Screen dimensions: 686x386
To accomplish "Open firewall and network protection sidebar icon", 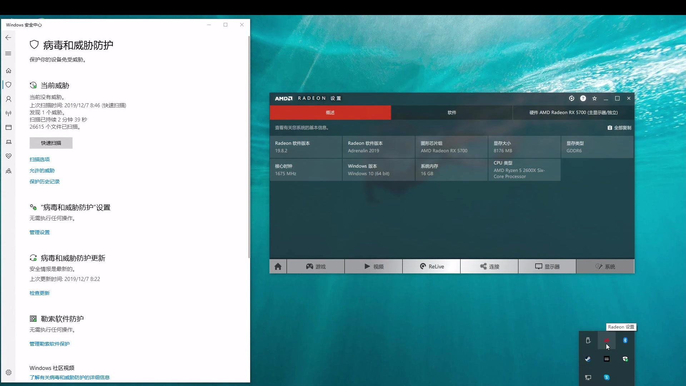I will pos(9,113).
